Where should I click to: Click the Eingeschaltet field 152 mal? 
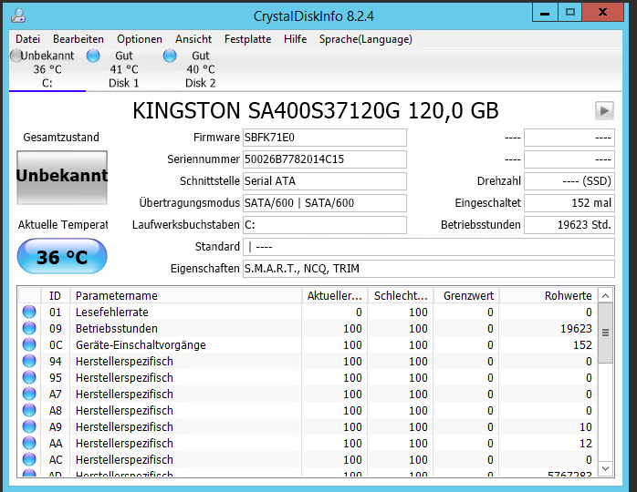point(569,203)
